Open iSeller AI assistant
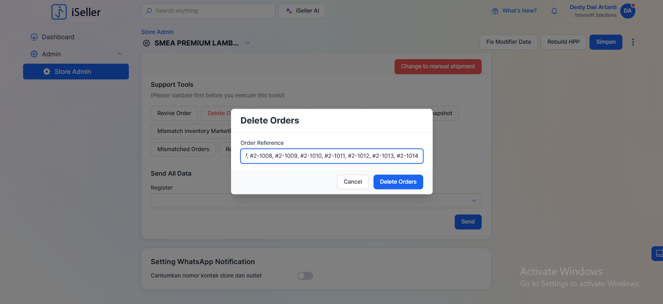The height and width of the screenshot is (304, 663). [x=302, y=11]
